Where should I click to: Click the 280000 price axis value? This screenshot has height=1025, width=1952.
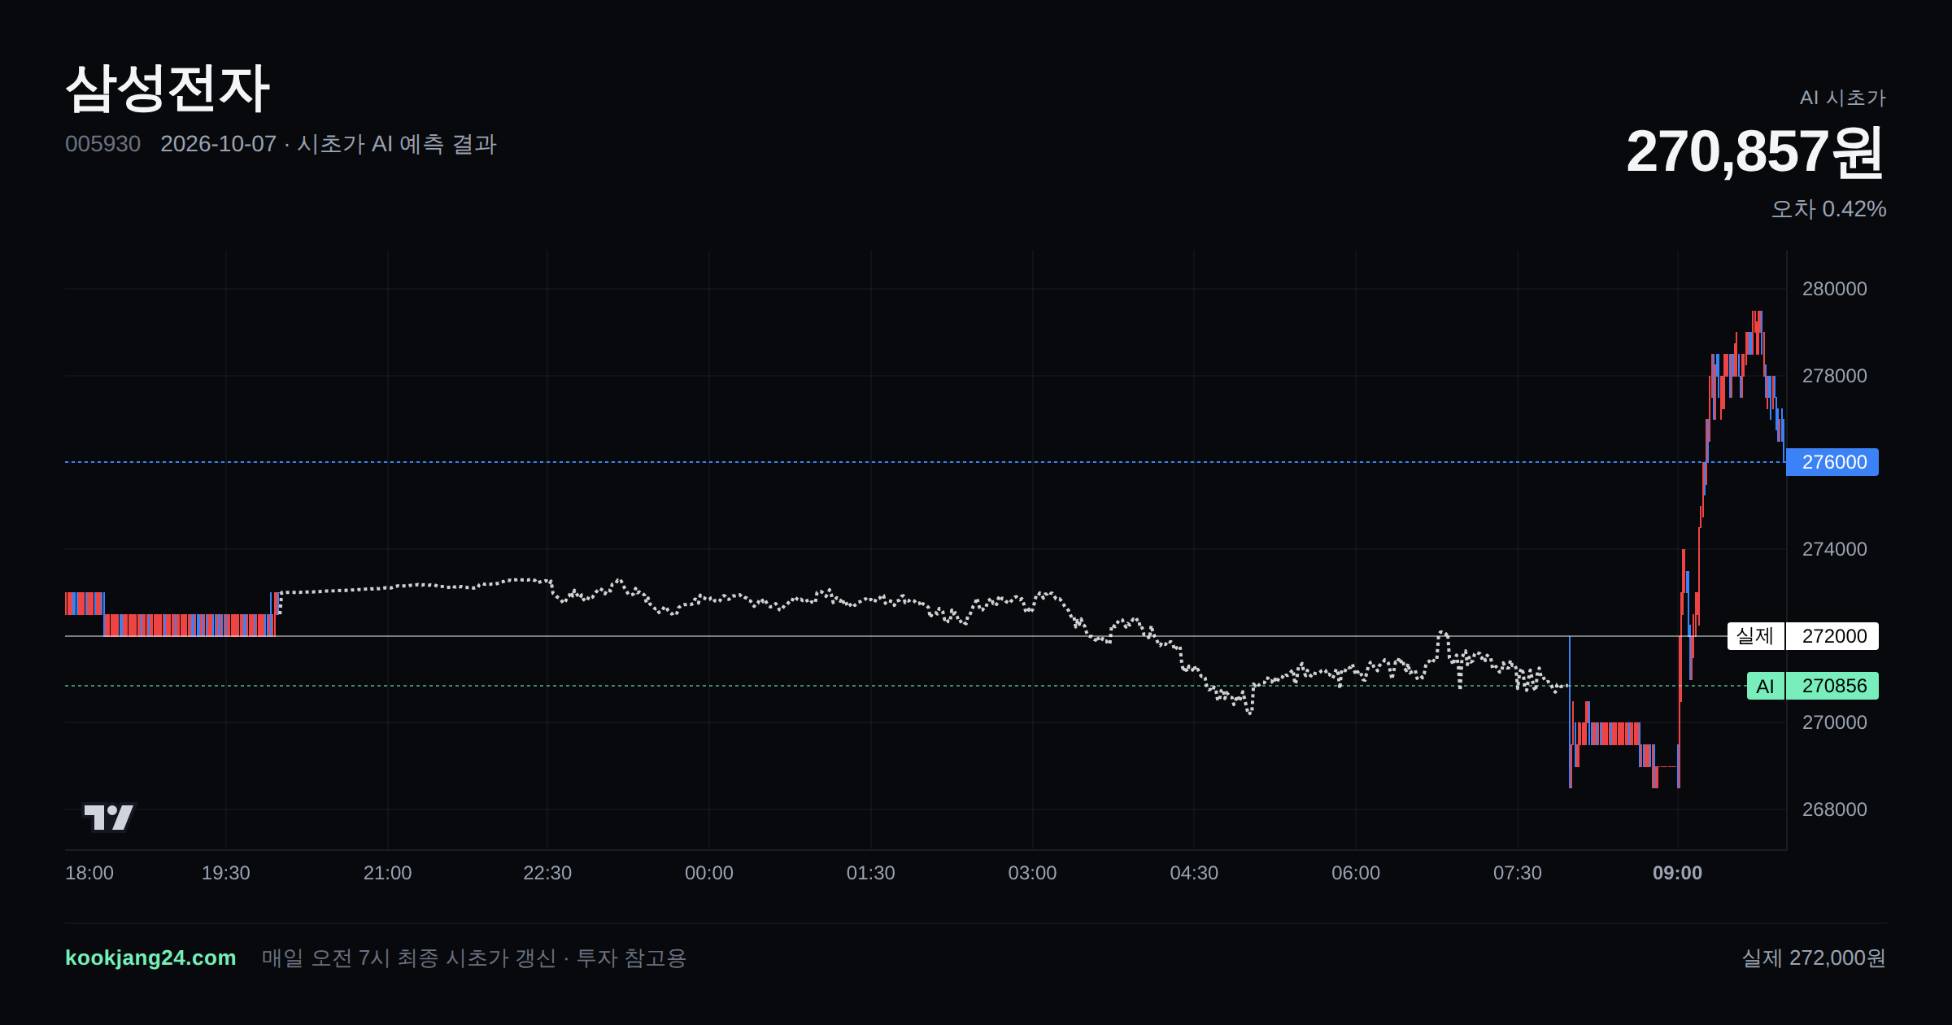(1834, 289)
